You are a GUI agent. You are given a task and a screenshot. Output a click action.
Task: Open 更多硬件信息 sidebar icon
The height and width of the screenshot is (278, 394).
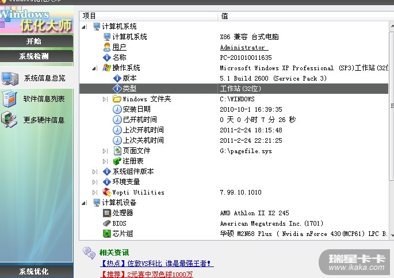coord(9,120)
